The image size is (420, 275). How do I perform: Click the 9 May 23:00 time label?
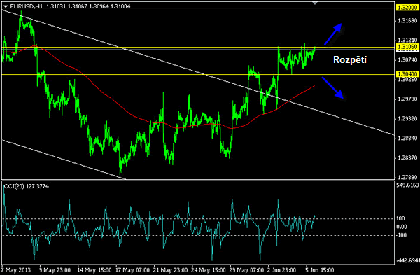(x=55, y=270)
